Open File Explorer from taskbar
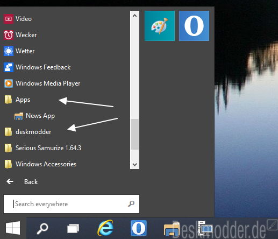The image size is (278, 239). pos(172,229)
